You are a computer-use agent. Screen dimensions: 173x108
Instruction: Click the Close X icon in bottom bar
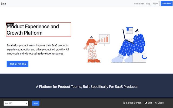pos(156,103)
